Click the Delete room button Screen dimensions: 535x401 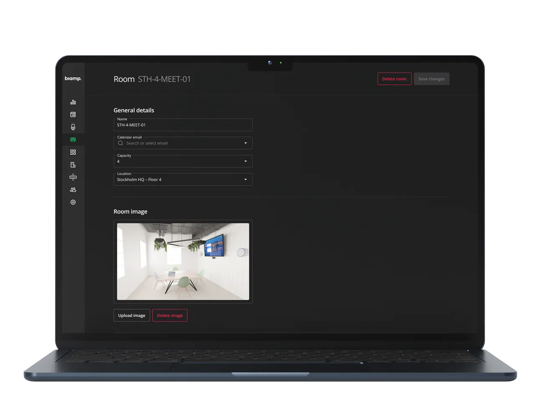click(x=394, y=79)
